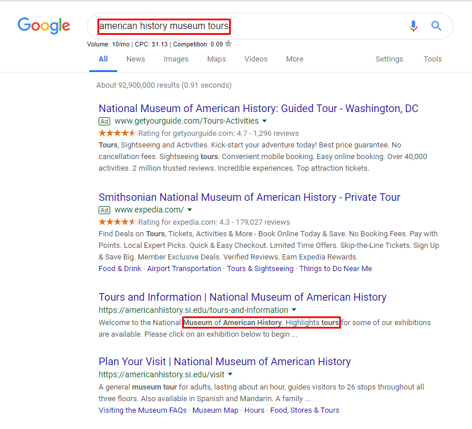Open dropdown arrow next to americanhistory.si.edu/visit
Viewport: 472px width, 429px height.
(x=230, y=374)
